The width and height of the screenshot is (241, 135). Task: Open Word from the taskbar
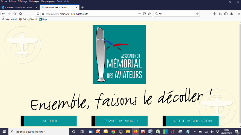click(x=150, y=132)
